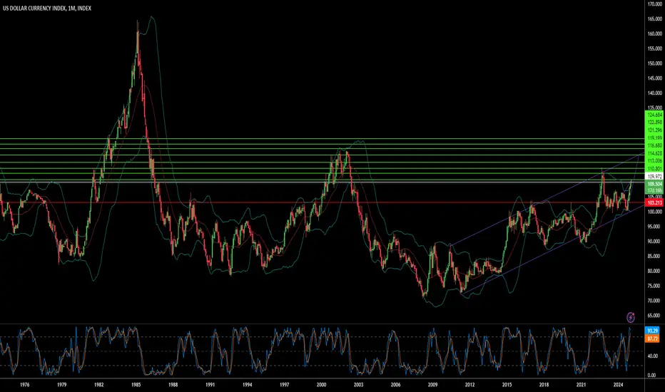Viewport: 665px width, 392px height.
Task: Click the 2009 label on time axis
Action: coord(432,385)
